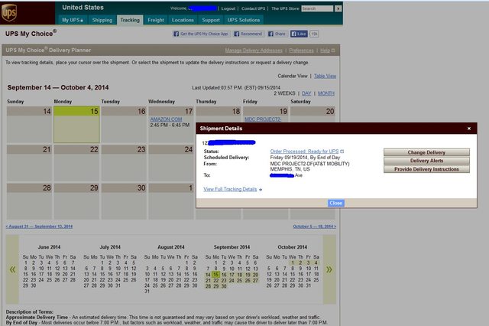This screenshot has height=326, width=489.
Task: Click the Facebook Recommend button
Action: click(248, 34)
